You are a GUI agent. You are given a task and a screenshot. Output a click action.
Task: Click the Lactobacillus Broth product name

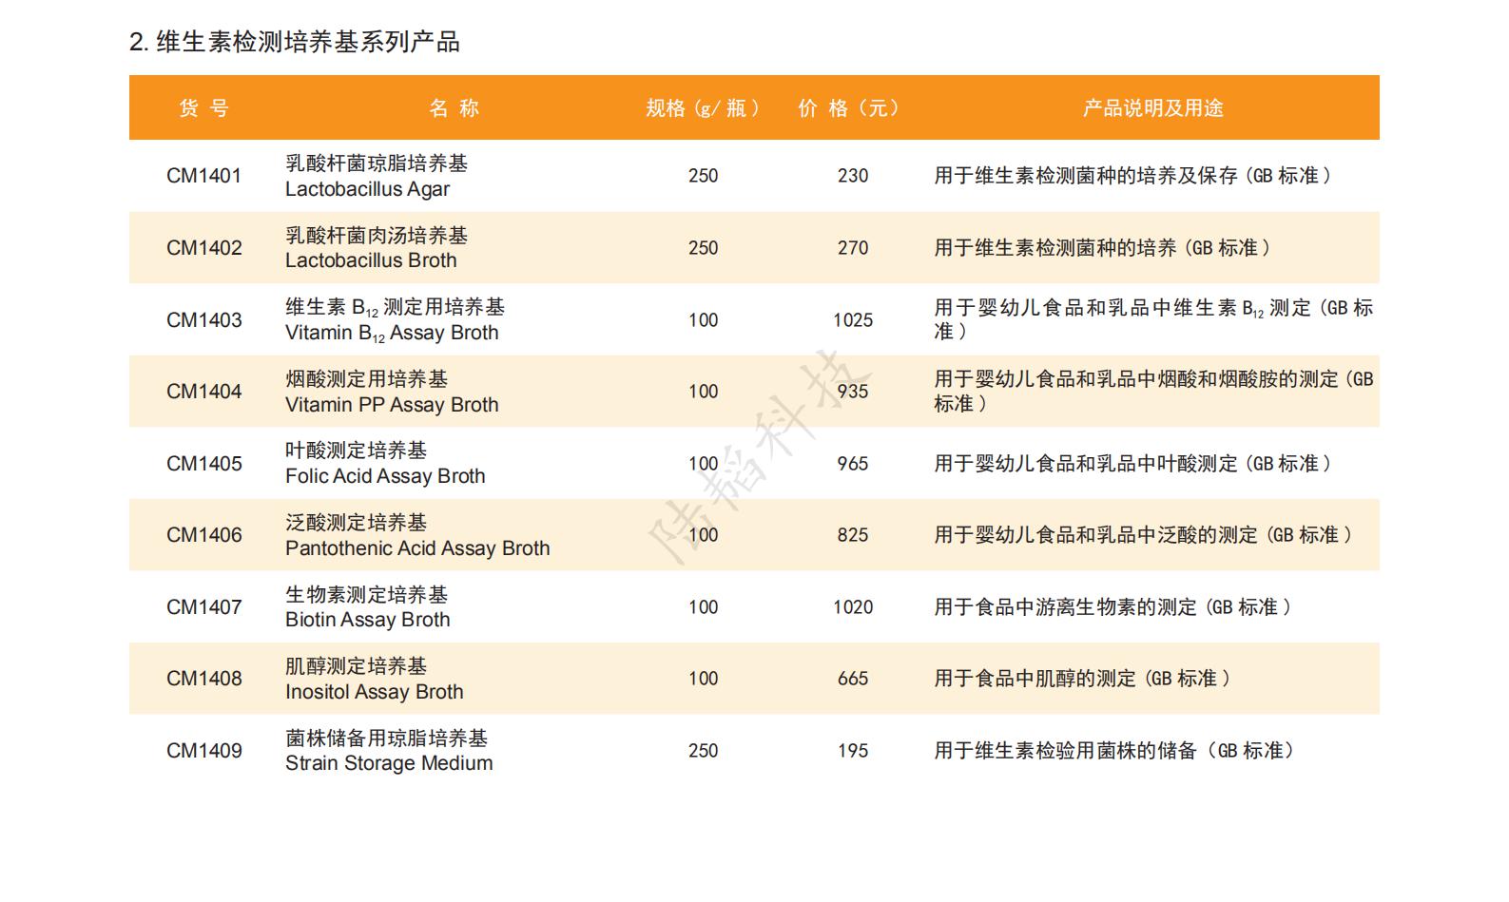371,260
